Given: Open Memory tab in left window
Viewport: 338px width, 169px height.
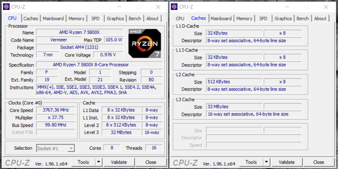Looking at the screenshot, I should point(76,19).
